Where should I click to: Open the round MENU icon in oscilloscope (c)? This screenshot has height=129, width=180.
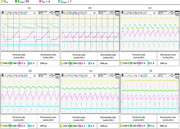tap(122, 12)
